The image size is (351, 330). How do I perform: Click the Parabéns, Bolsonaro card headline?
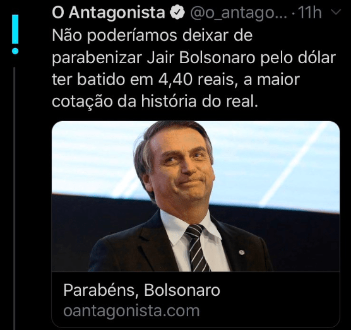tap(141, 290)
